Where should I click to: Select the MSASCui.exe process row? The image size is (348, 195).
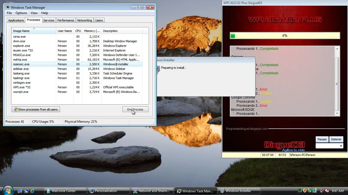pyautogui.click(x=77, y=55)
